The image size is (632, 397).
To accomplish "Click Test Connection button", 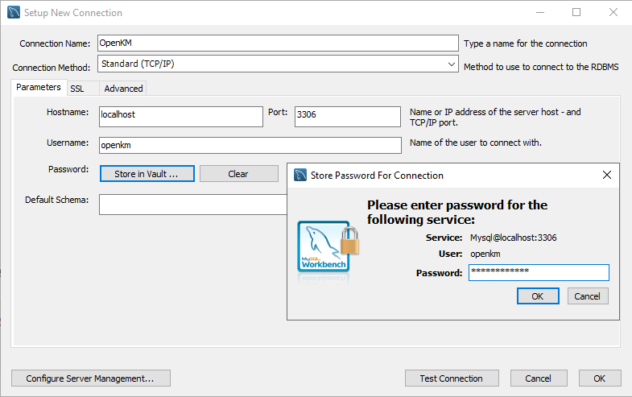I will click(x=451, y=378).
